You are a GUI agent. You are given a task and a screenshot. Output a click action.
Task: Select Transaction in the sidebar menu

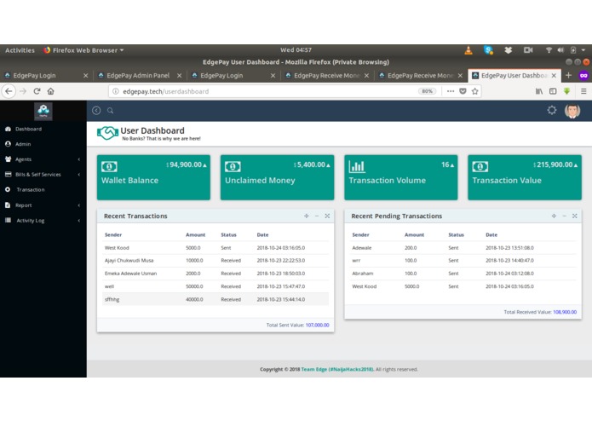point(30,189)
